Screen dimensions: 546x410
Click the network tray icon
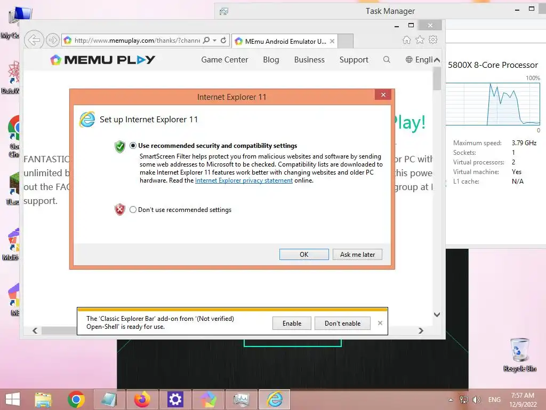(463, 399)
